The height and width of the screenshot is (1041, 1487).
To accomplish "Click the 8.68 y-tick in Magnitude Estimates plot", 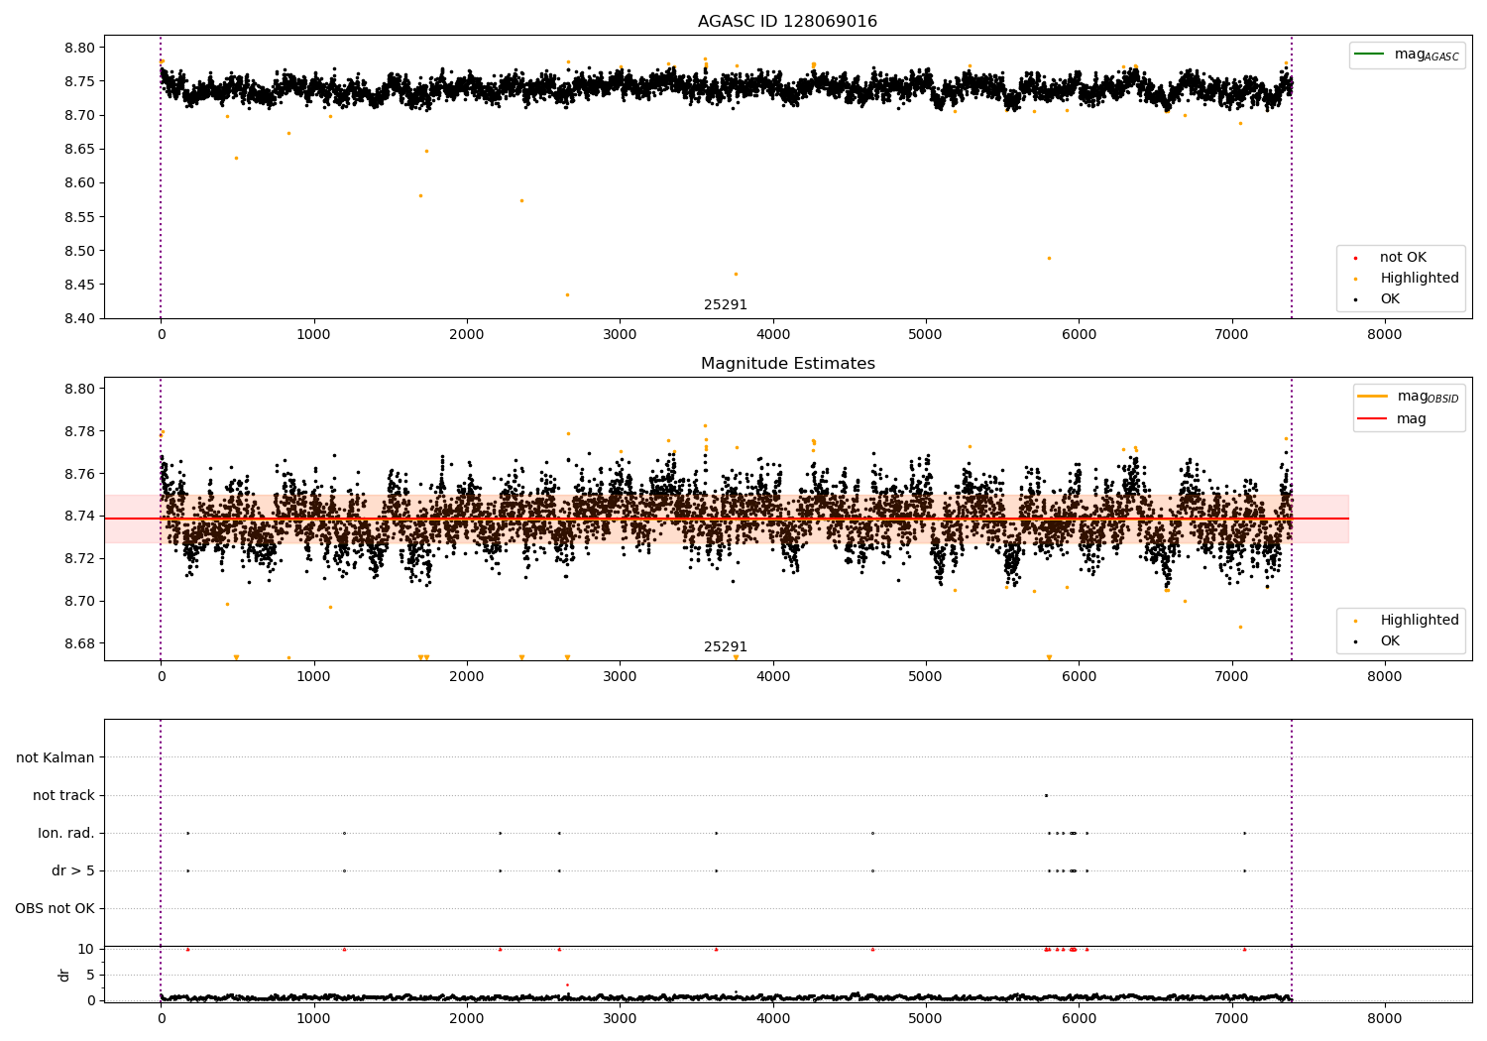I will click(x=80, y=643).
